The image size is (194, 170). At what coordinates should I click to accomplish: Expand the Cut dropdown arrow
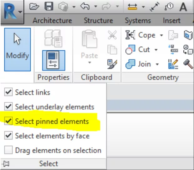156,50
